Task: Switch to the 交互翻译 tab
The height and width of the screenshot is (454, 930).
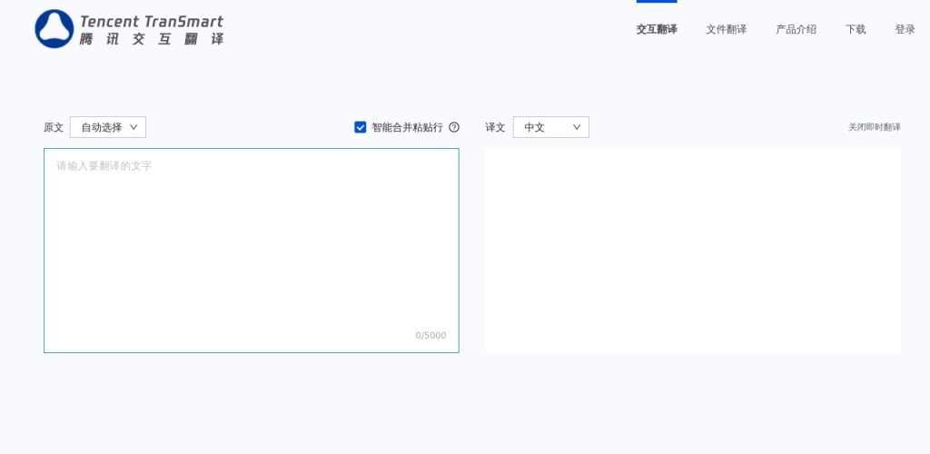Action: coord(656,29)
